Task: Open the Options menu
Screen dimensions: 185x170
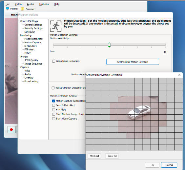Action: [44, 4]
